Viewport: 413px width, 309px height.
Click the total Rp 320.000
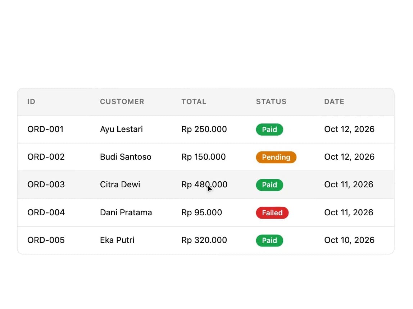204,240
